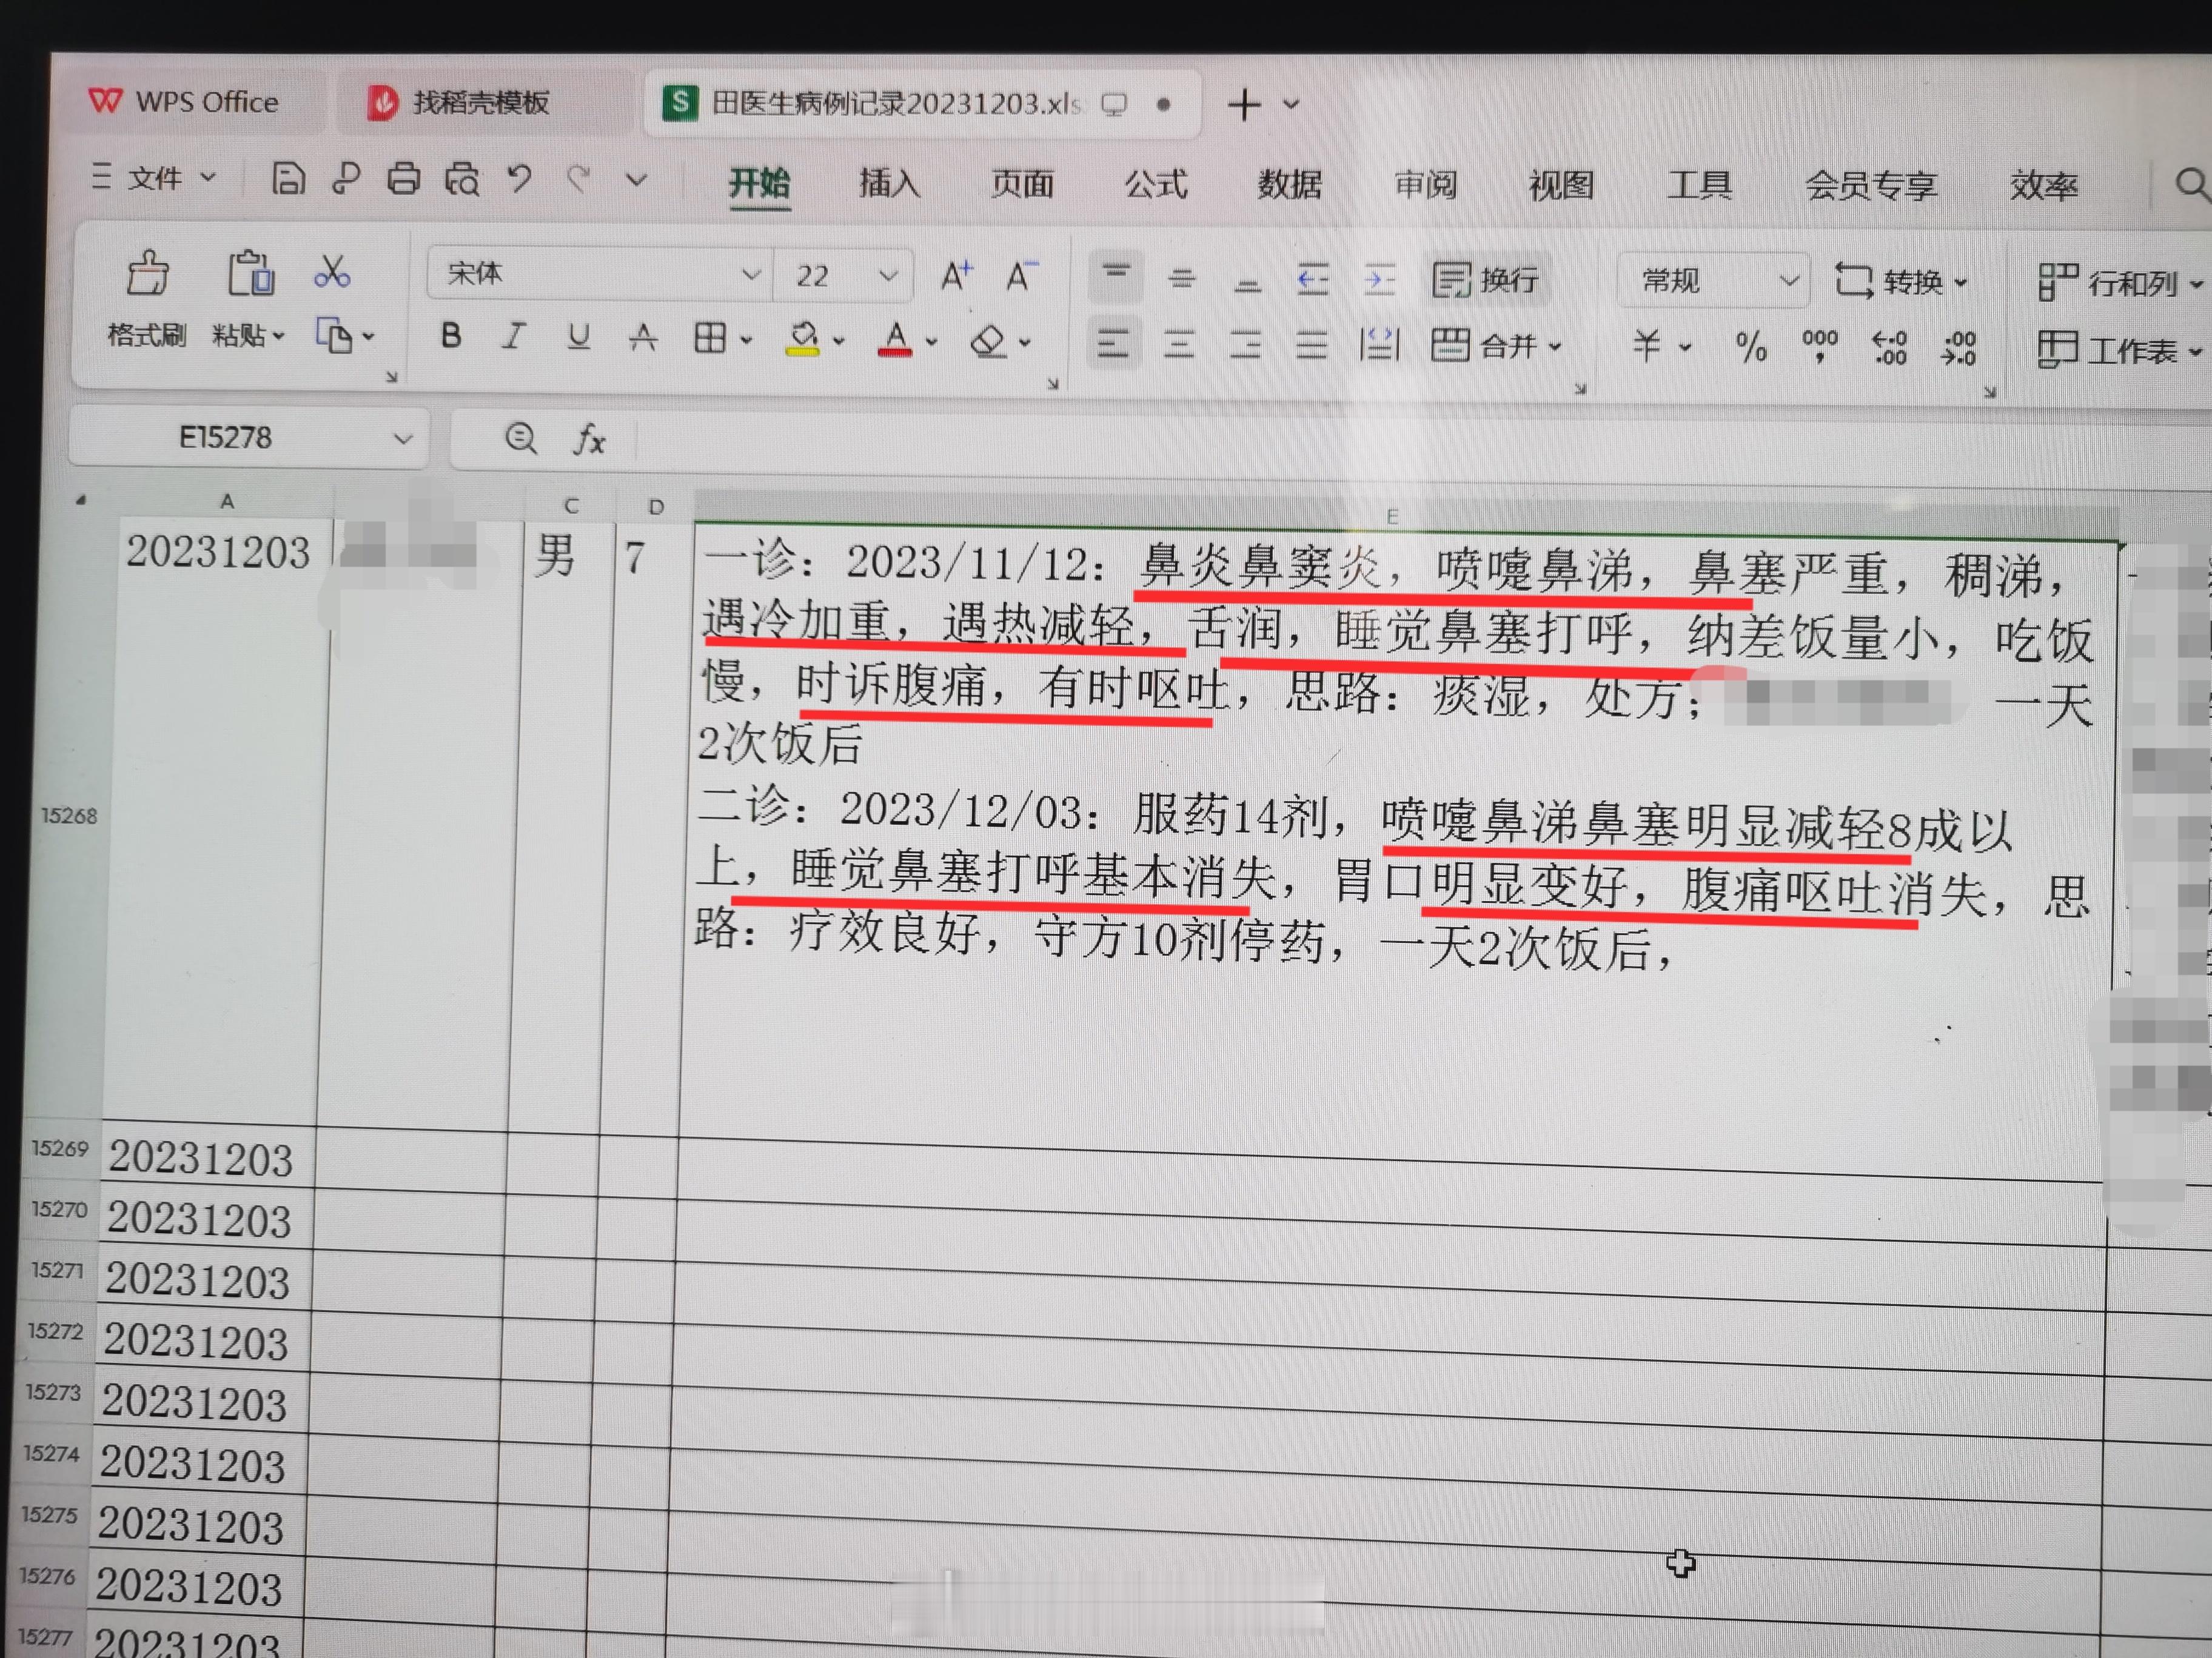
Task: Click the Cut scissors icon
Action: (332, 271)
